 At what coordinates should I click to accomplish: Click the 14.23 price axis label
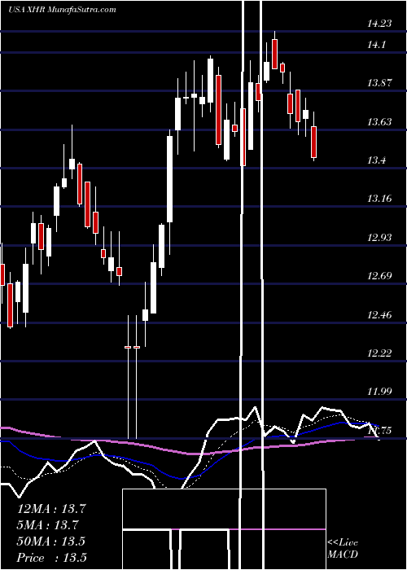point(380,24)
